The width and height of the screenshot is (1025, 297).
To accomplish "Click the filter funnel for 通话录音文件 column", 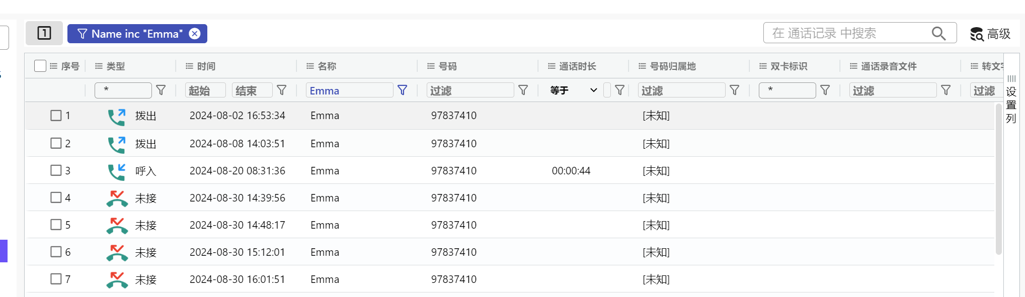I will pos(946,90).
